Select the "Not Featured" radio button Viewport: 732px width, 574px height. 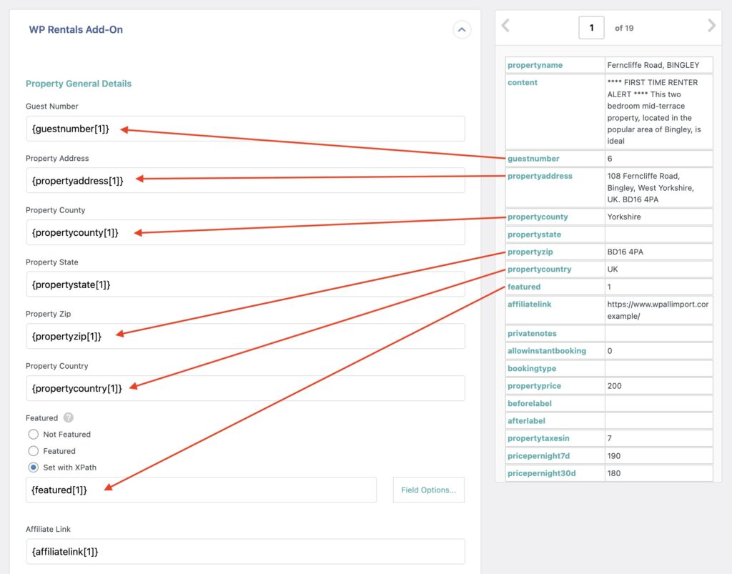pyautogui.click(x=33, y=434)
